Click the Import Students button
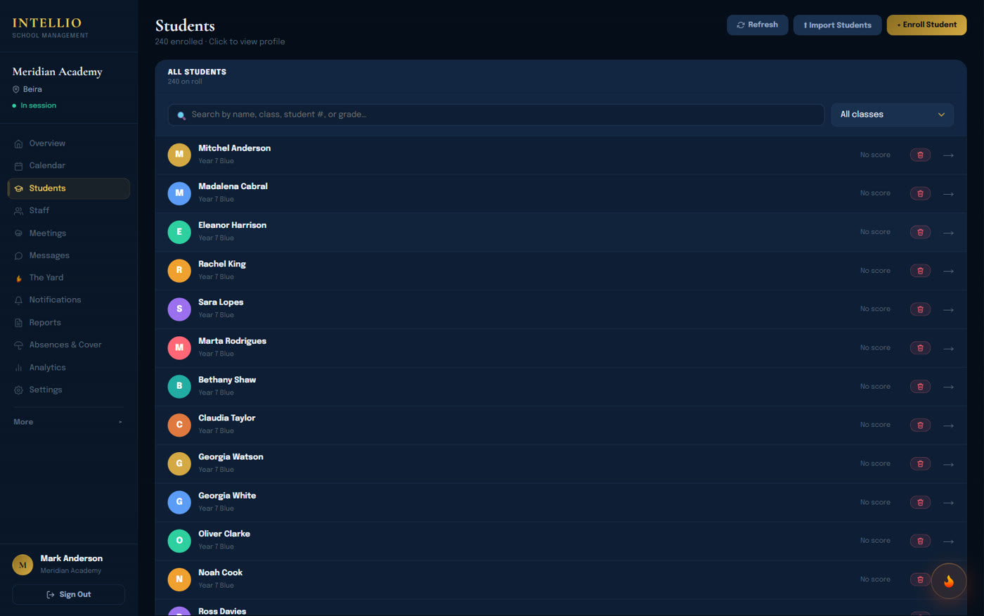The image size is (984, 616). (x=837, y=25)
